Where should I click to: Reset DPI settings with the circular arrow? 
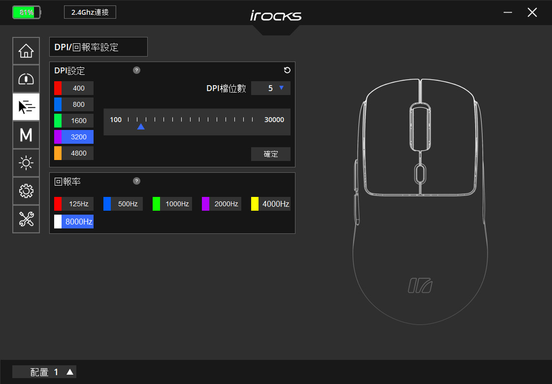[287, 70]
